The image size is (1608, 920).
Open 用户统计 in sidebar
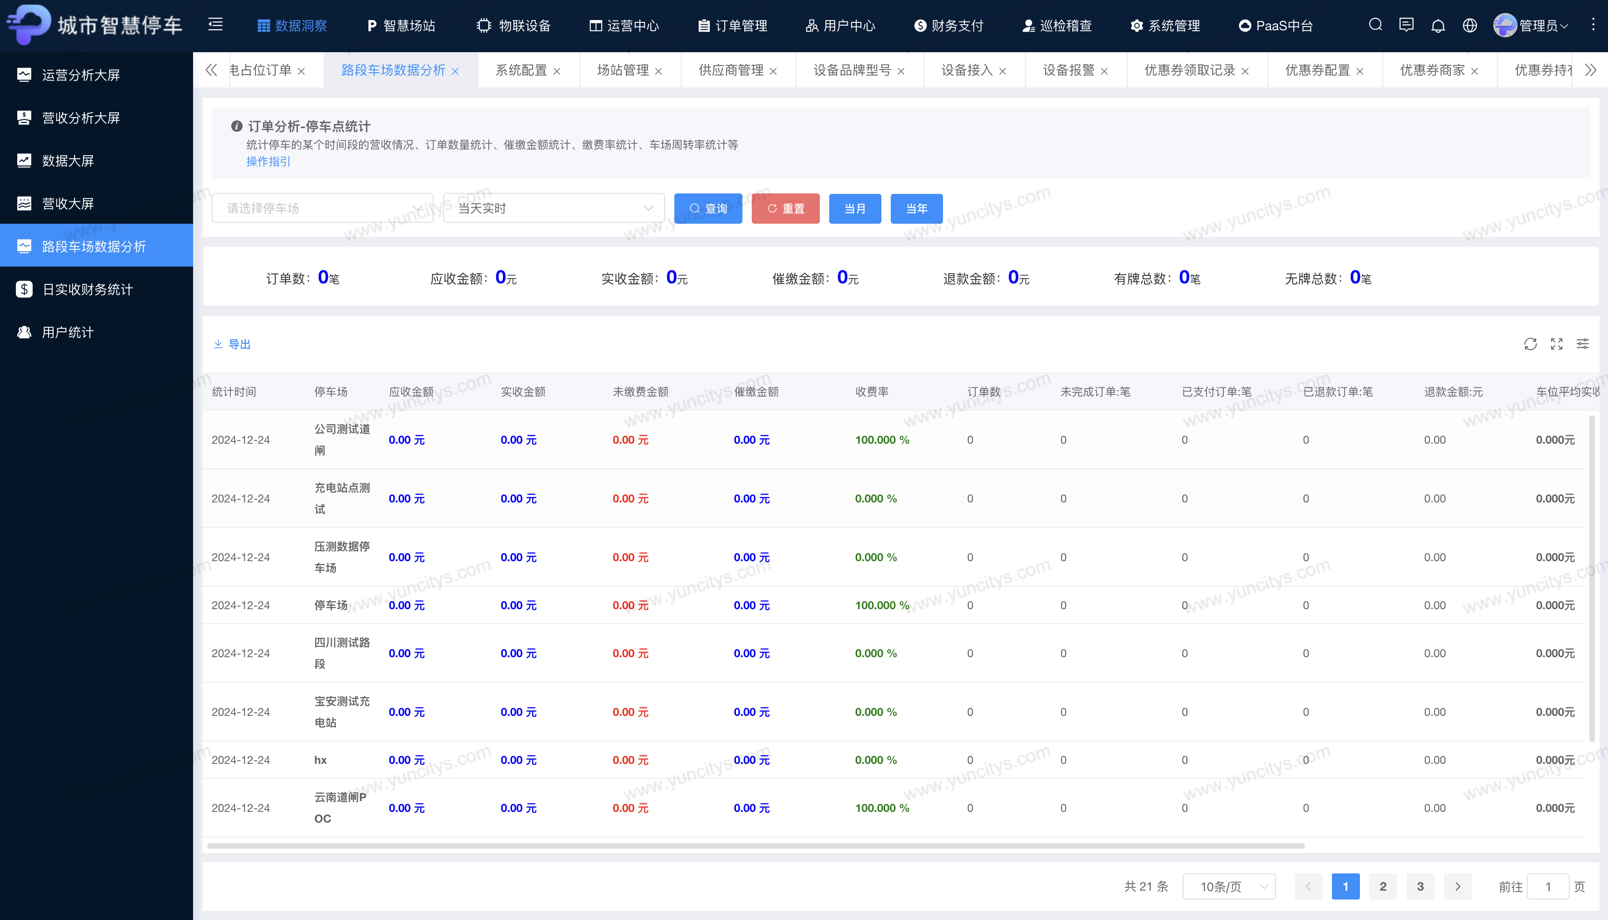pos(96,332)
